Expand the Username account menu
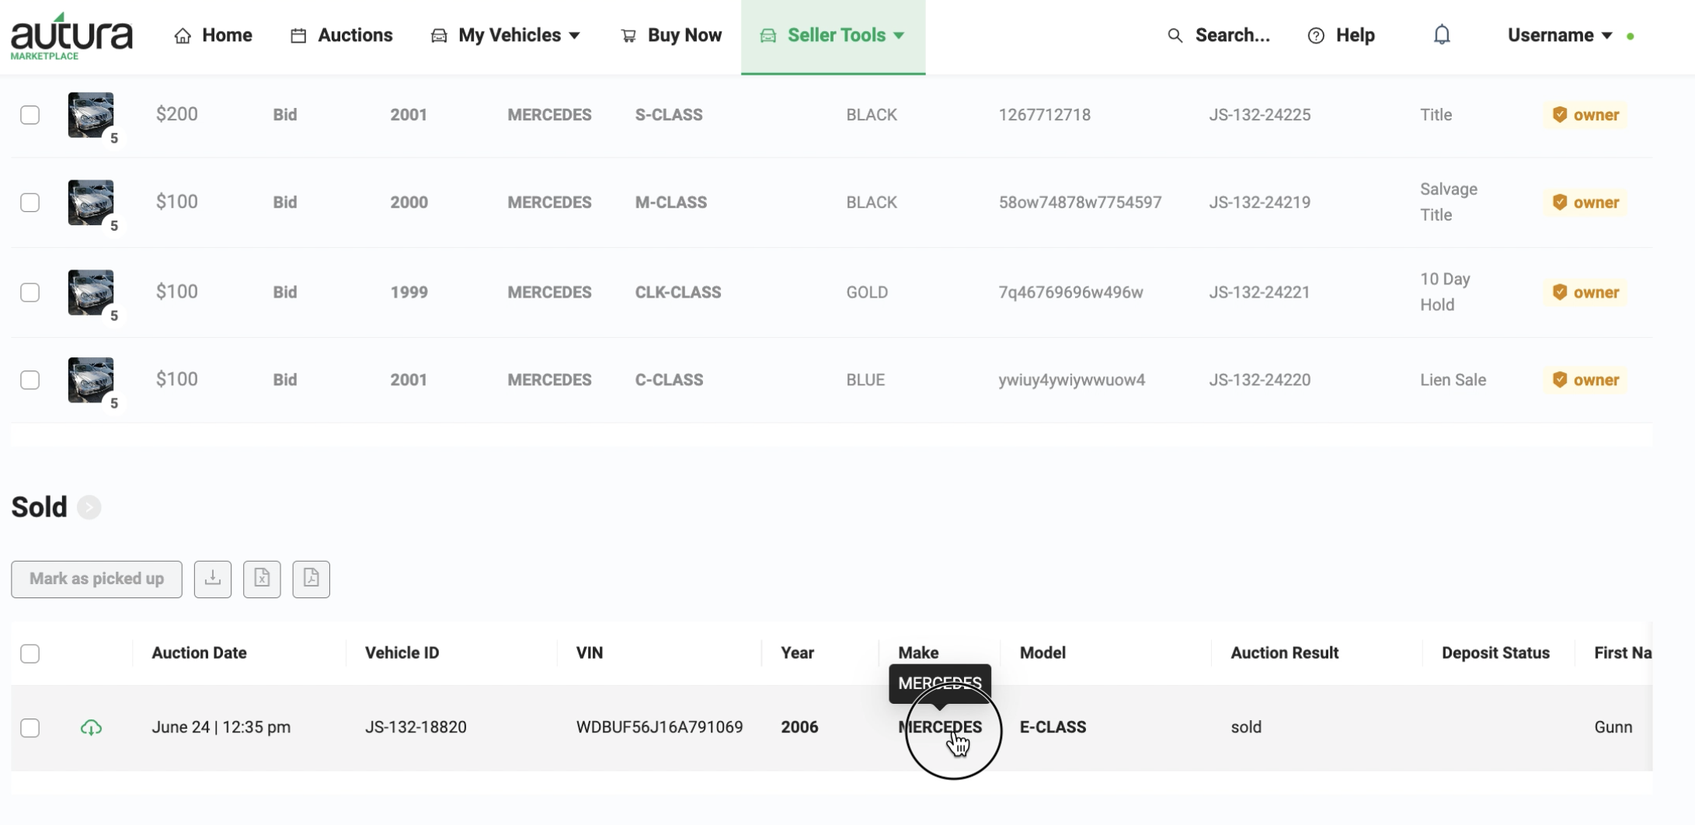 [x=1560, y=35]
